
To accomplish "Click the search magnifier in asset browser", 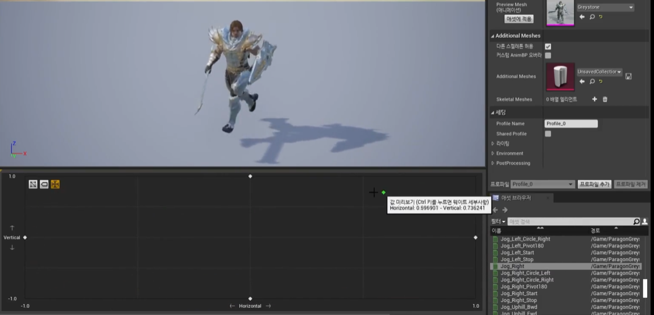I will [636, 222].
